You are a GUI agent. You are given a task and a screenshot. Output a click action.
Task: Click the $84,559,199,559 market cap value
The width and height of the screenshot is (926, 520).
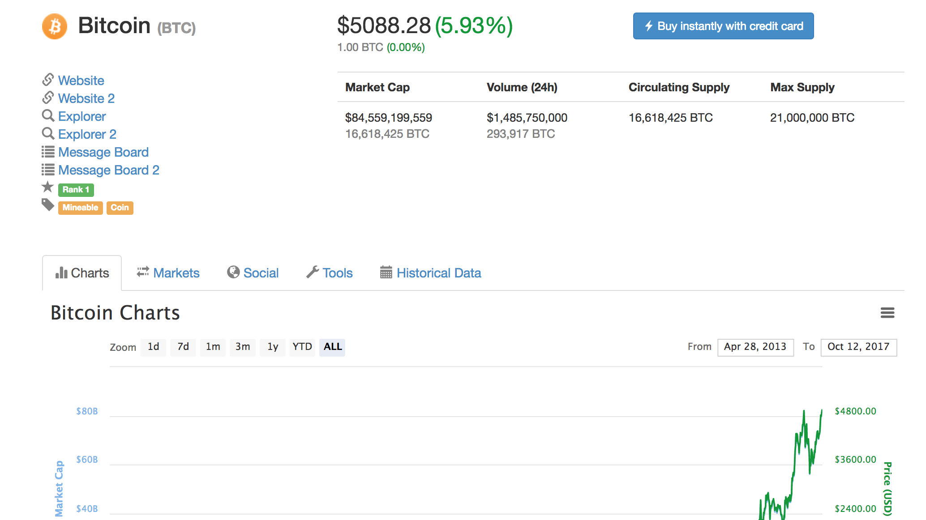389,118
